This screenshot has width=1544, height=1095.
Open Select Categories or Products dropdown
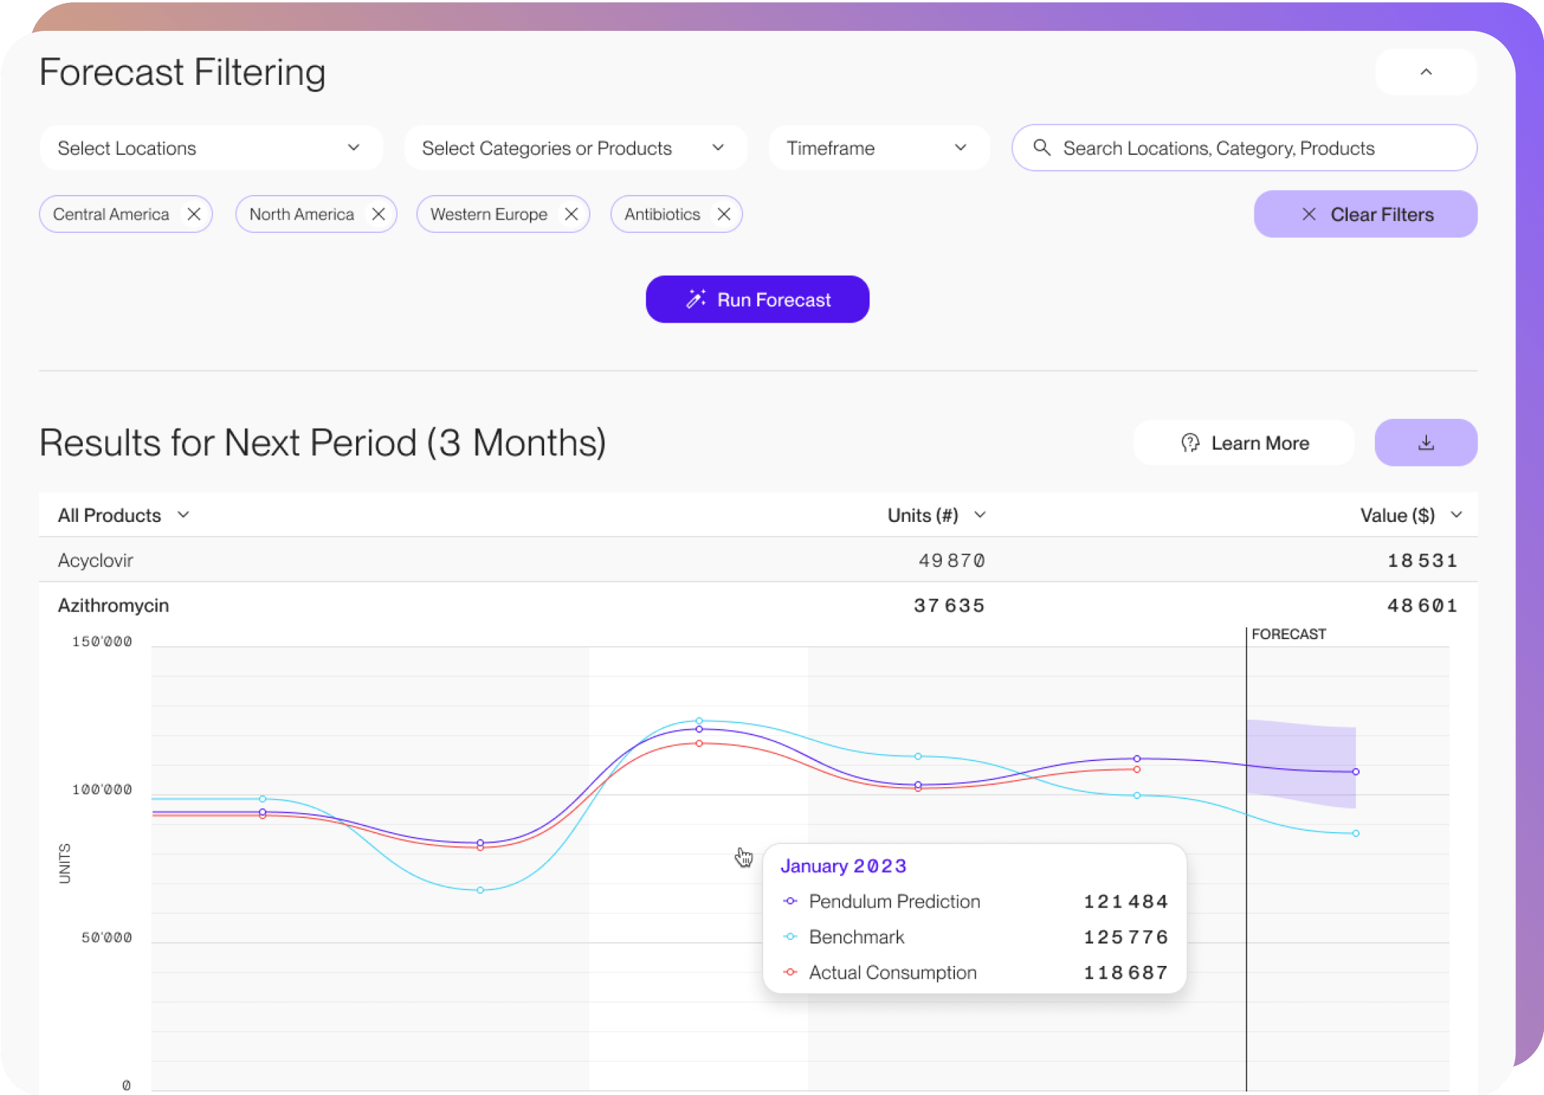(575, 148)
